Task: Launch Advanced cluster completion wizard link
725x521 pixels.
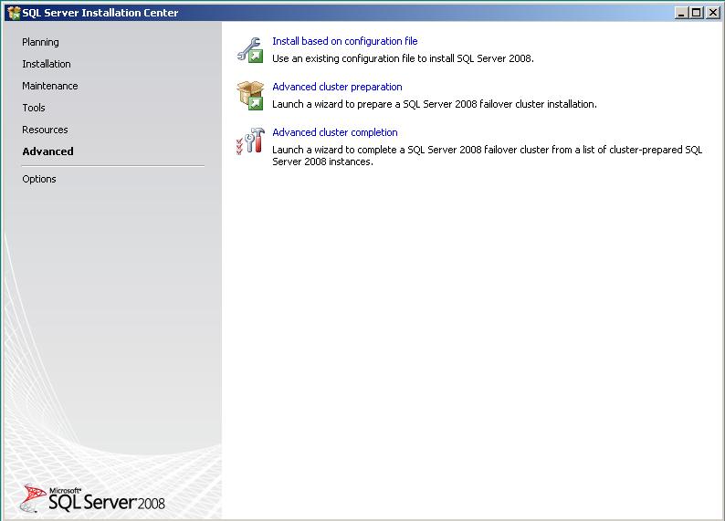Action: [335, 132]
